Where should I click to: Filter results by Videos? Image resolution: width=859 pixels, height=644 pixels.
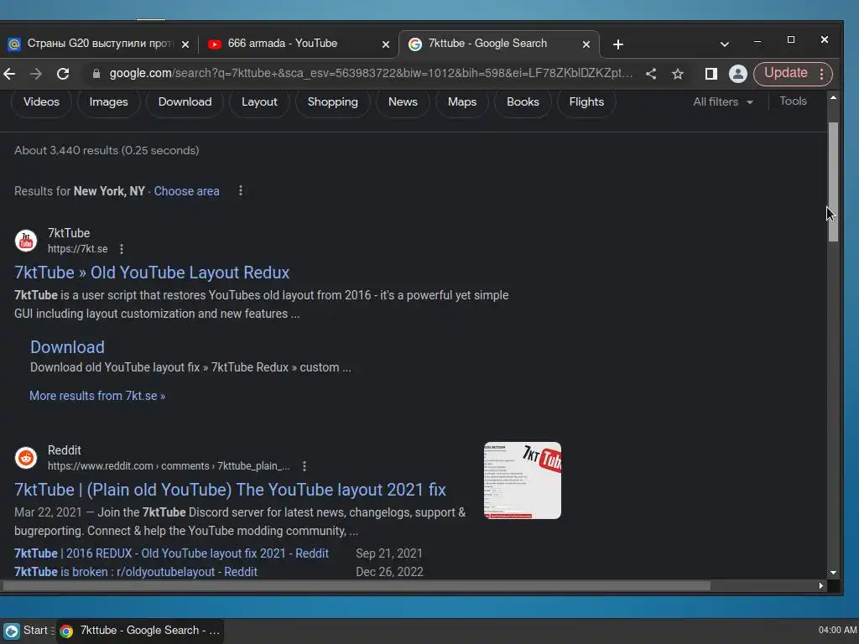point(41,101)
